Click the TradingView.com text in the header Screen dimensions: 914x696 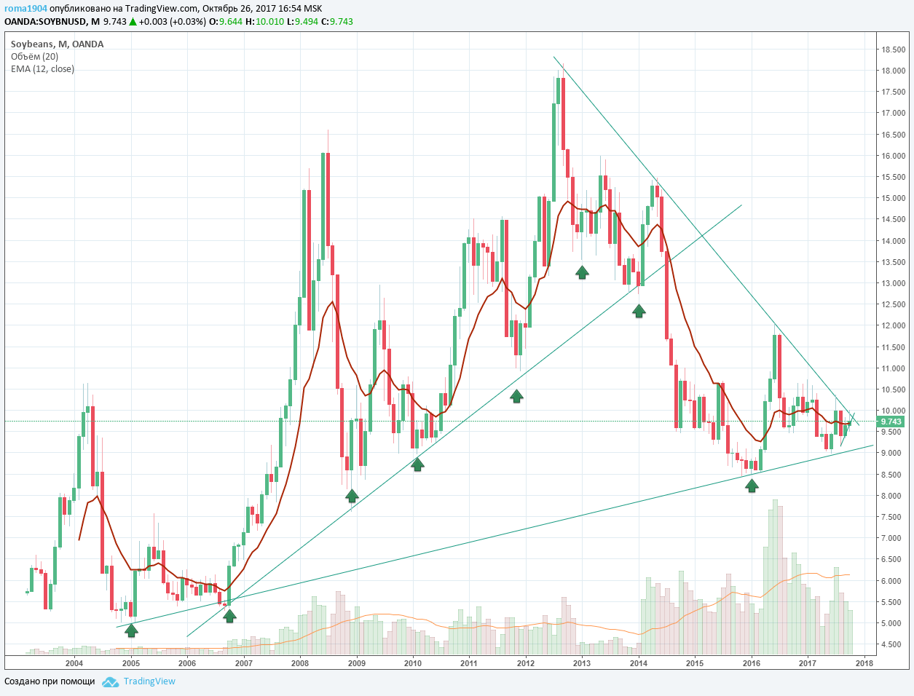pos(161,9)
